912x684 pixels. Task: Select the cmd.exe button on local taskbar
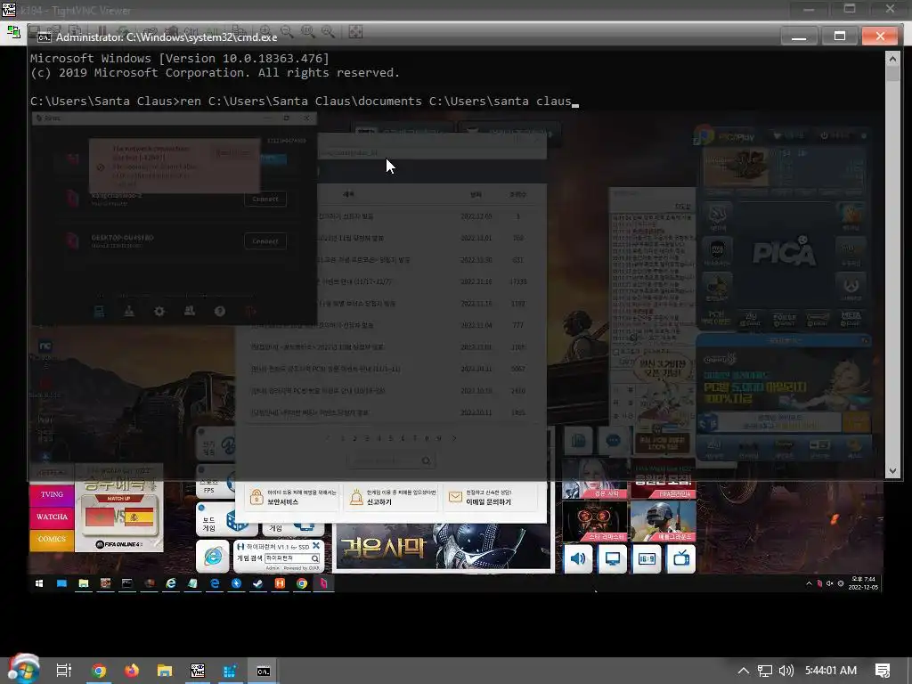click(x=264, y=671)
